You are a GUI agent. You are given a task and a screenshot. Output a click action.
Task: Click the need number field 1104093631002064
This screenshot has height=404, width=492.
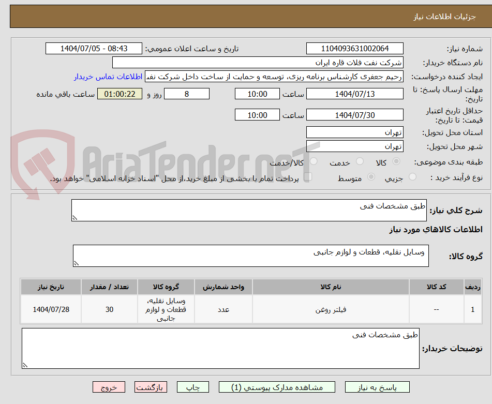(355, 48)
